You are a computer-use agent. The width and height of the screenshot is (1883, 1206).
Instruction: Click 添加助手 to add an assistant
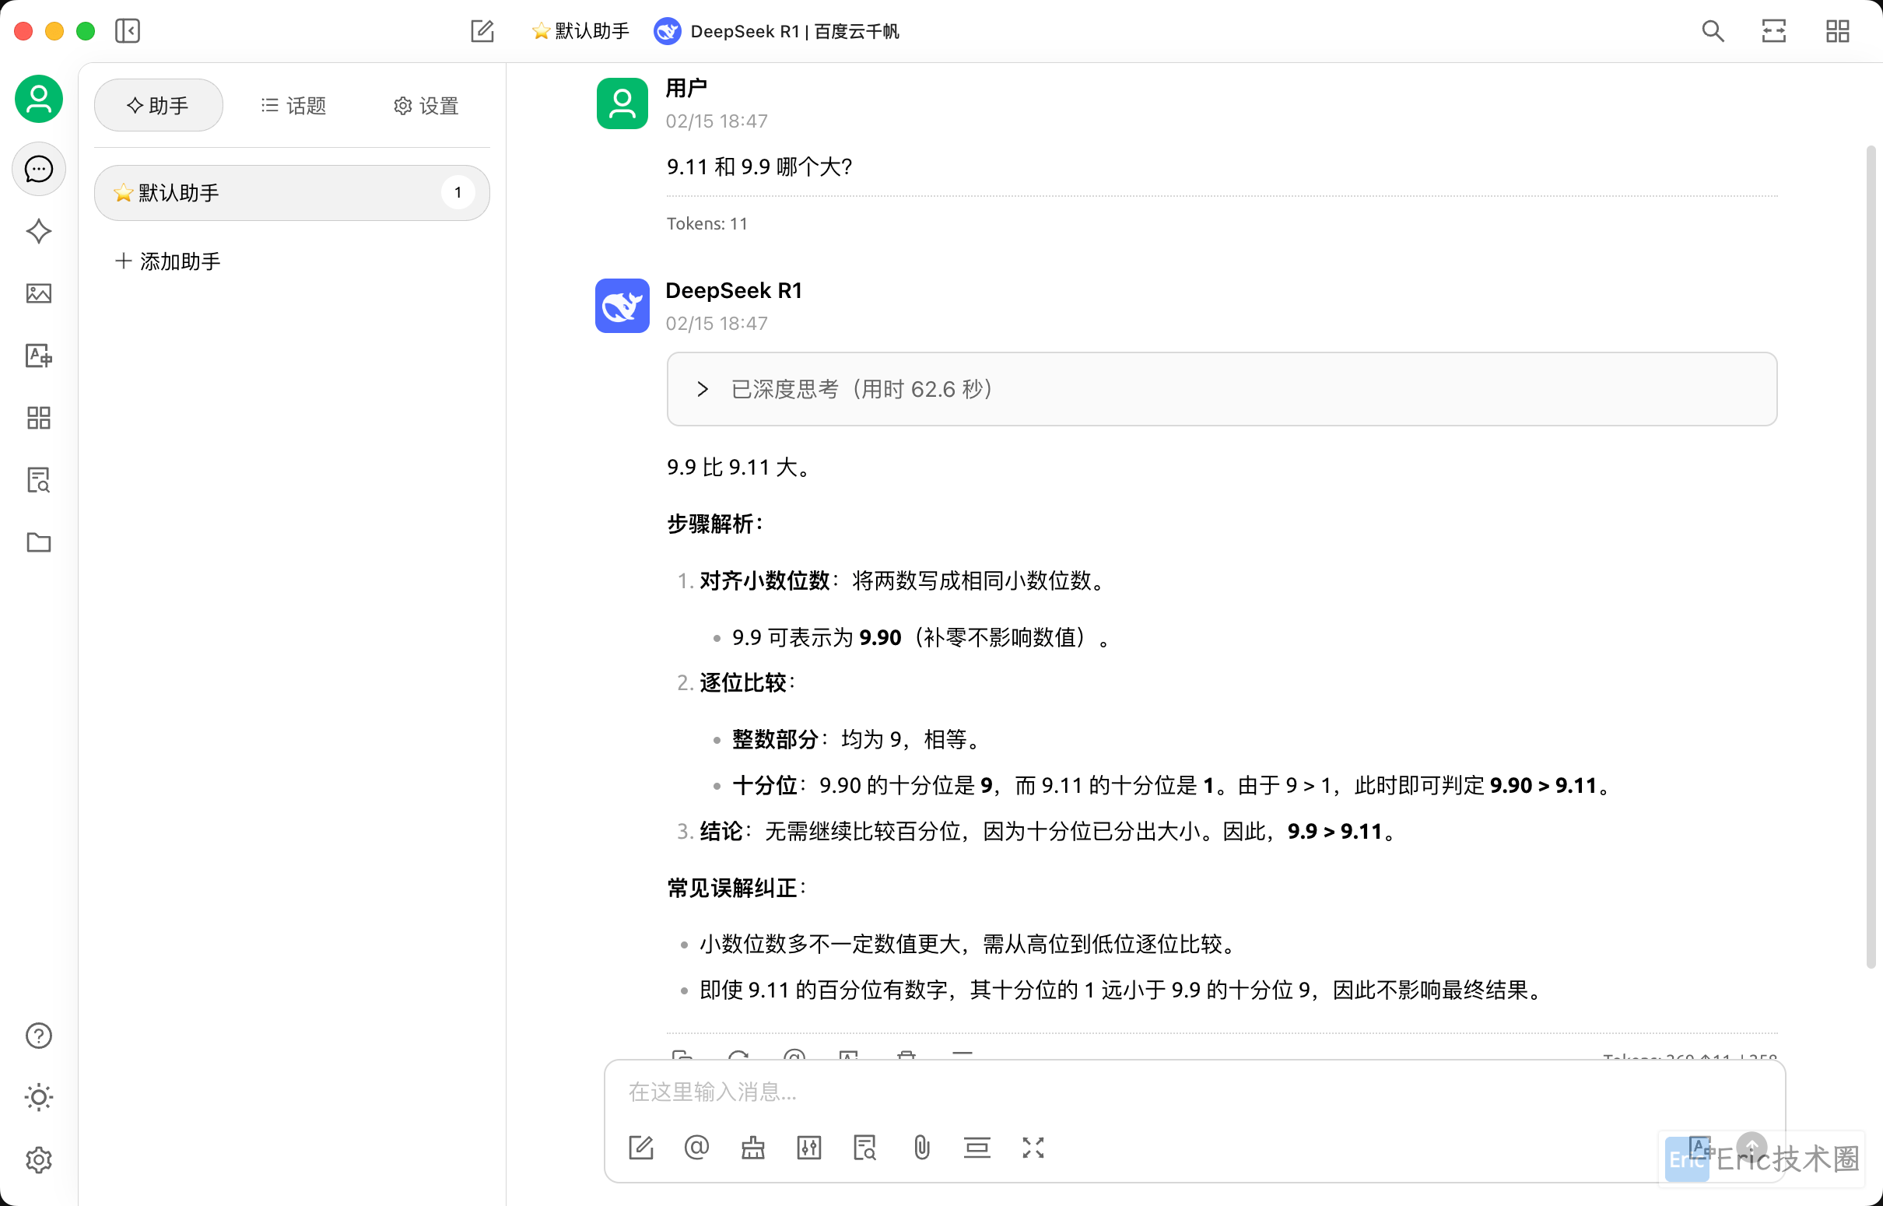(168, 261)
